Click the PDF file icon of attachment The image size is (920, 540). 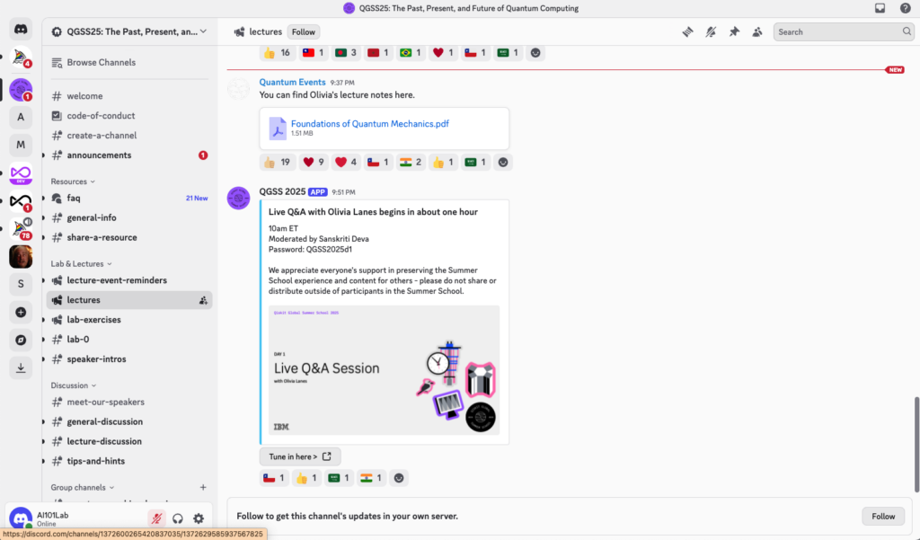[278, 128]
